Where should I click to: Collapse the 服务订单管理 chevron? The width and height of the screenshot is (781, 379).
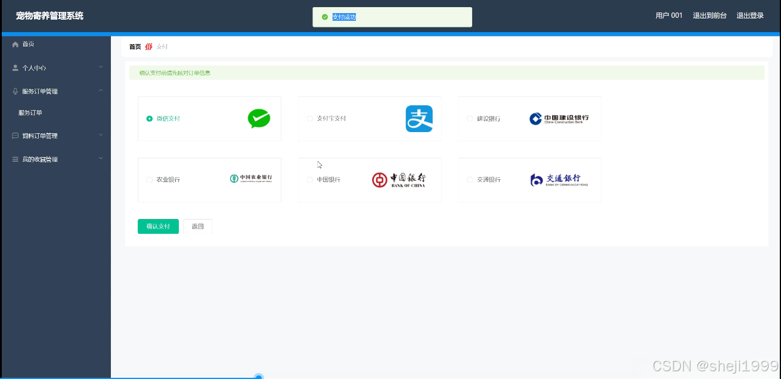[101, 90]
